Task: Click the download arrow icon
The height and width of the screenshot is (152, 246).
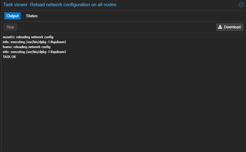Action: 220,27
